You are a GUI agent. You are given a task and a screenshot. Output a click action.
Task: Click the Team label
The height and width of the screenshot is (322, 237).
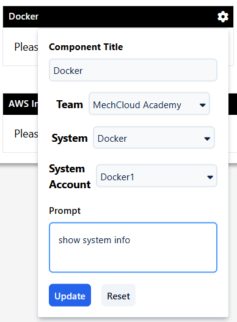pos(70,104)
